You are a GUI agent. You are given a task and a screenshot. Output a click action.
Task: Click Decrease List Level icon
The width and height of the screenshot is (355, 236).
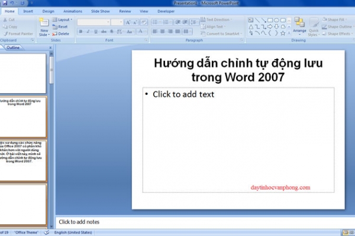tap(177, 22)
